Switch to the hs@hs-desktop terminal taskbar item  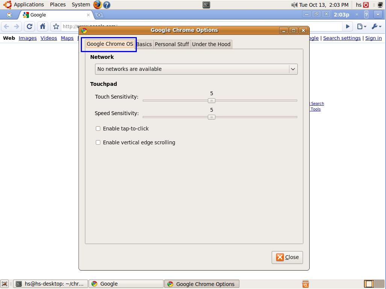point(50,284)
